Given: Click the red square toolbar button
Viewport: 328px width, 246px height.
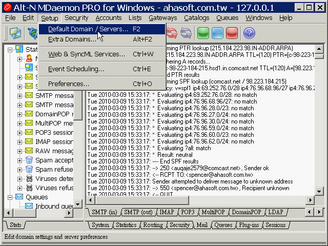Looking at the screenshot, I should pyautogui.click(x=232, y=33).
